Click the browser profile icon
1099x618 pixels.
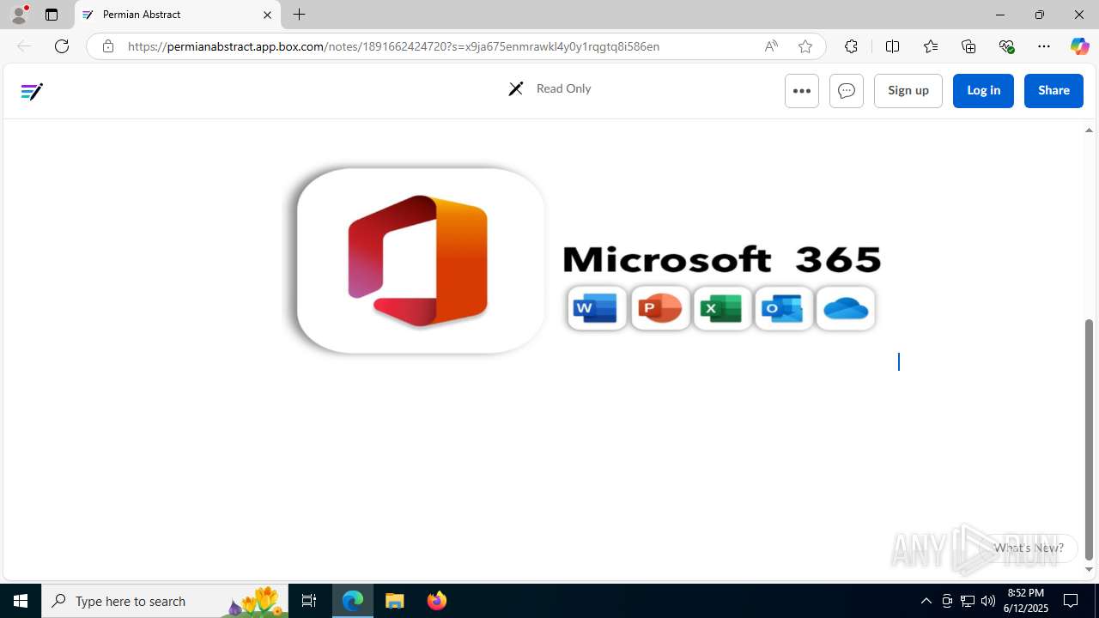pyautogui.click(x=20, y=15)
